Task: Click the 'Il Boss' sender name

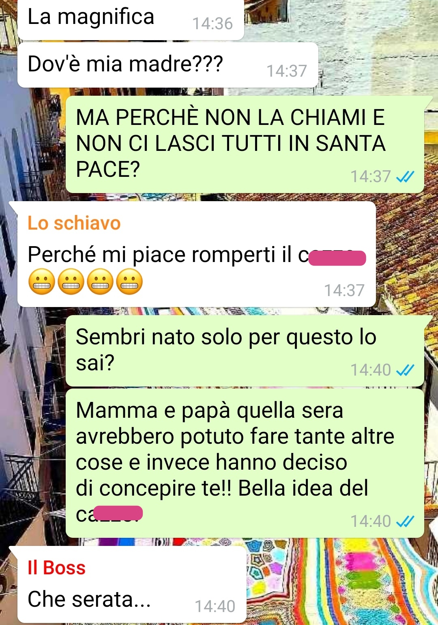Action: tap(56, 568)
